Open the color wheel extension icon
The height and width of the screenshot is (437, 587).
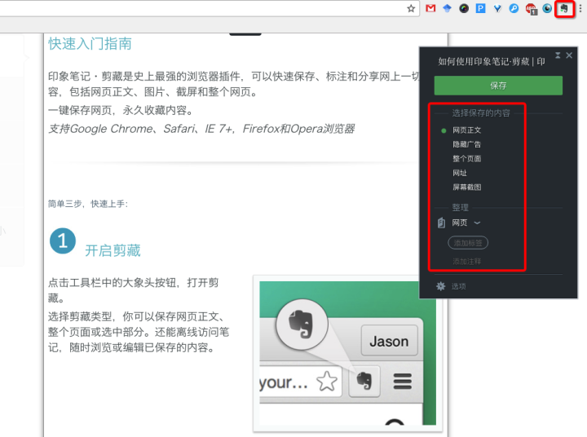[464, 8]
